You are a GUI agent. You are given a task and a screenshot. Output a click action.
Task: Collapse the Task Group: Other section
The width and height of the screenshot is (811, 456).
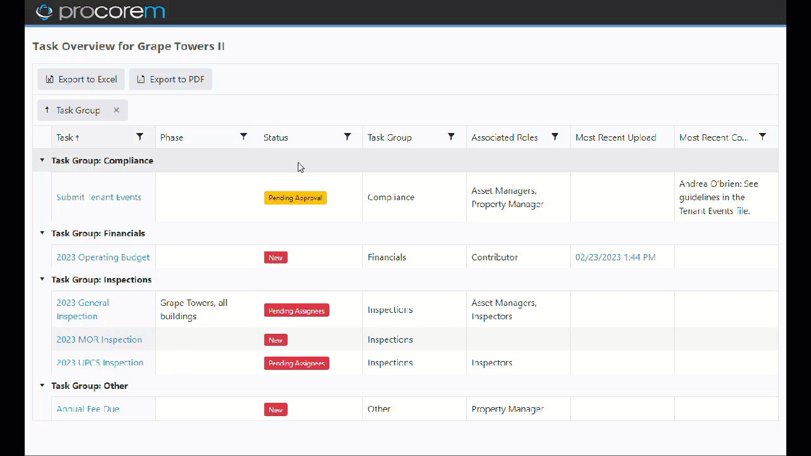coord(42,385)
